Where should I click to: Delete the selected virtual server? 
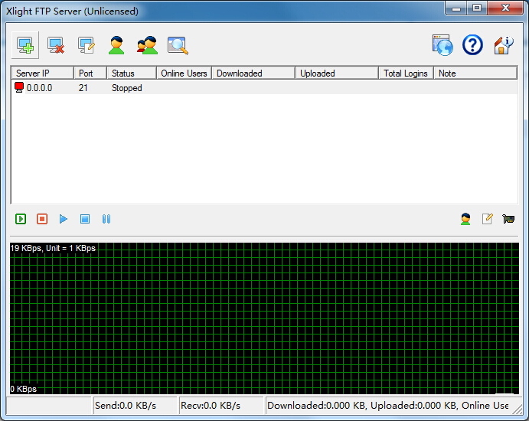pos(56,45)
